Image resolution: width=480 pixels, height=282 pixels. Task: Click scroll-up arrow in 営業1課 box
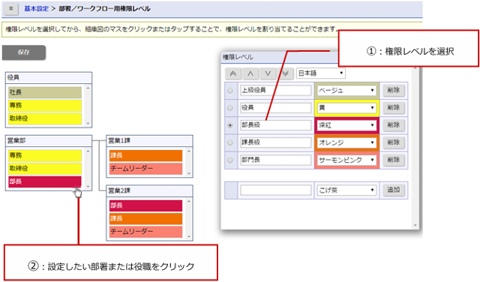[x=189, y=151]
